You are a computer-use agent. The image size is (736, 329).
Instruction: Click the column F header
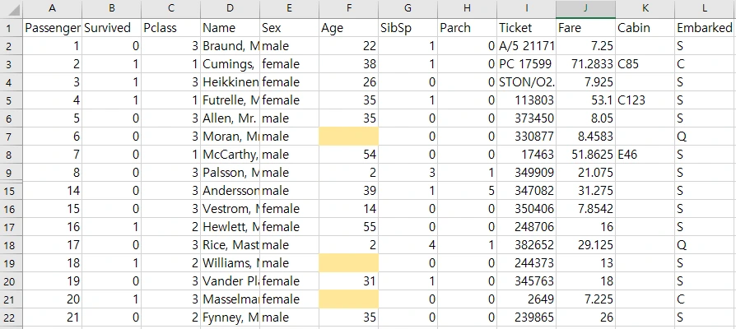click(348, 8)
